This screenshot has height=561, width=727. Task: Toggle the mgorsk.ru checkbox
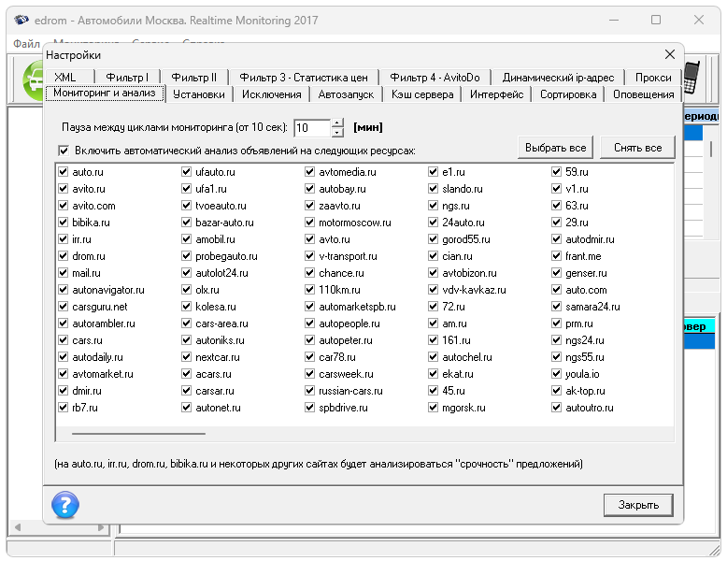coord(433,408)
